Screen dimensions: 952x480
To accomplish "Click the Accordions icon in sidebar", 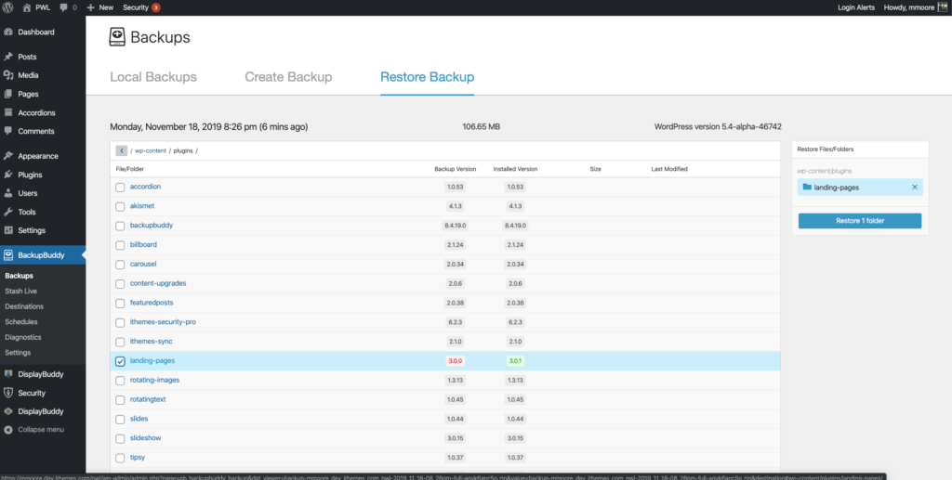I will pyautogui.click(x=7, y=112).
